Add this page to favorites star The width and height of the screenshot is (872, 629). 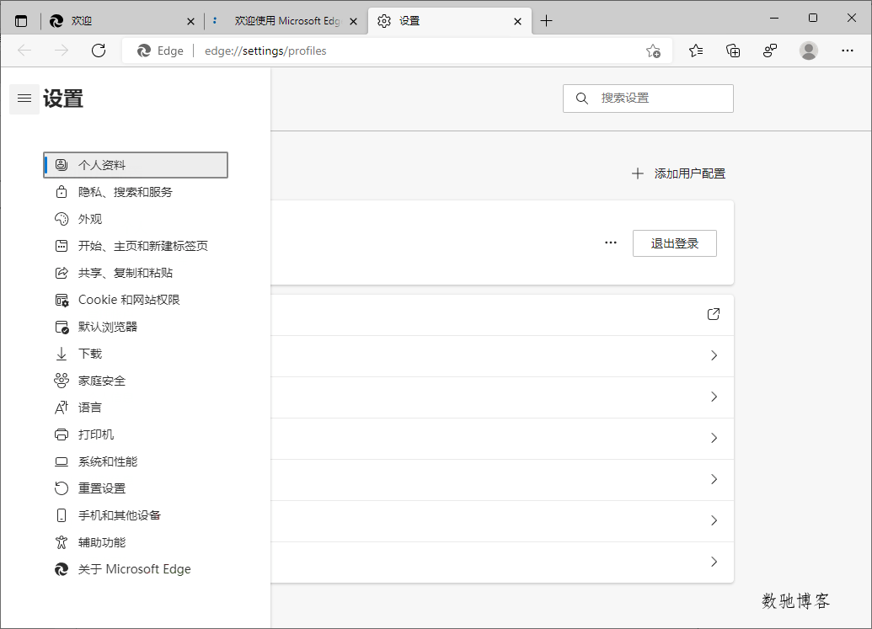654,51
